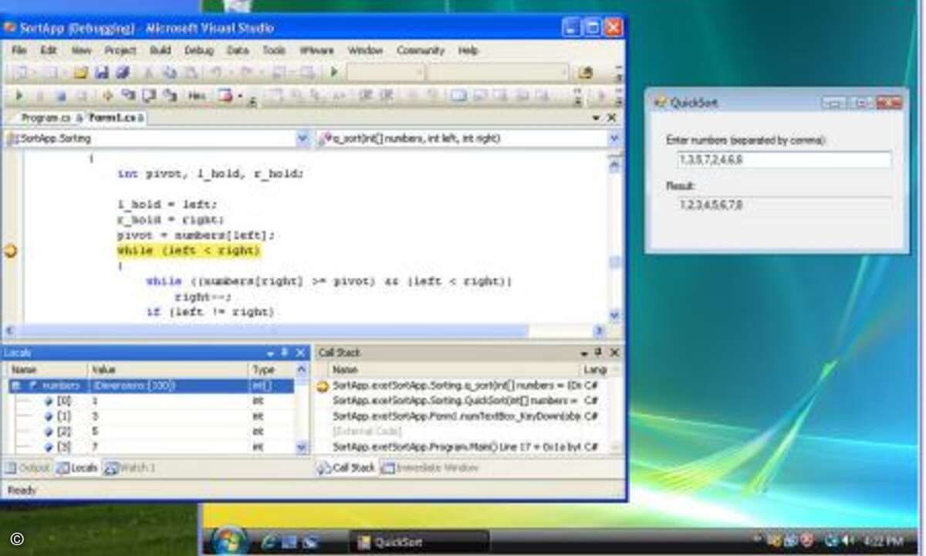The image size is (926, 556).
Task: Switch to the Watch 1 tab
Action: point(130,468)
